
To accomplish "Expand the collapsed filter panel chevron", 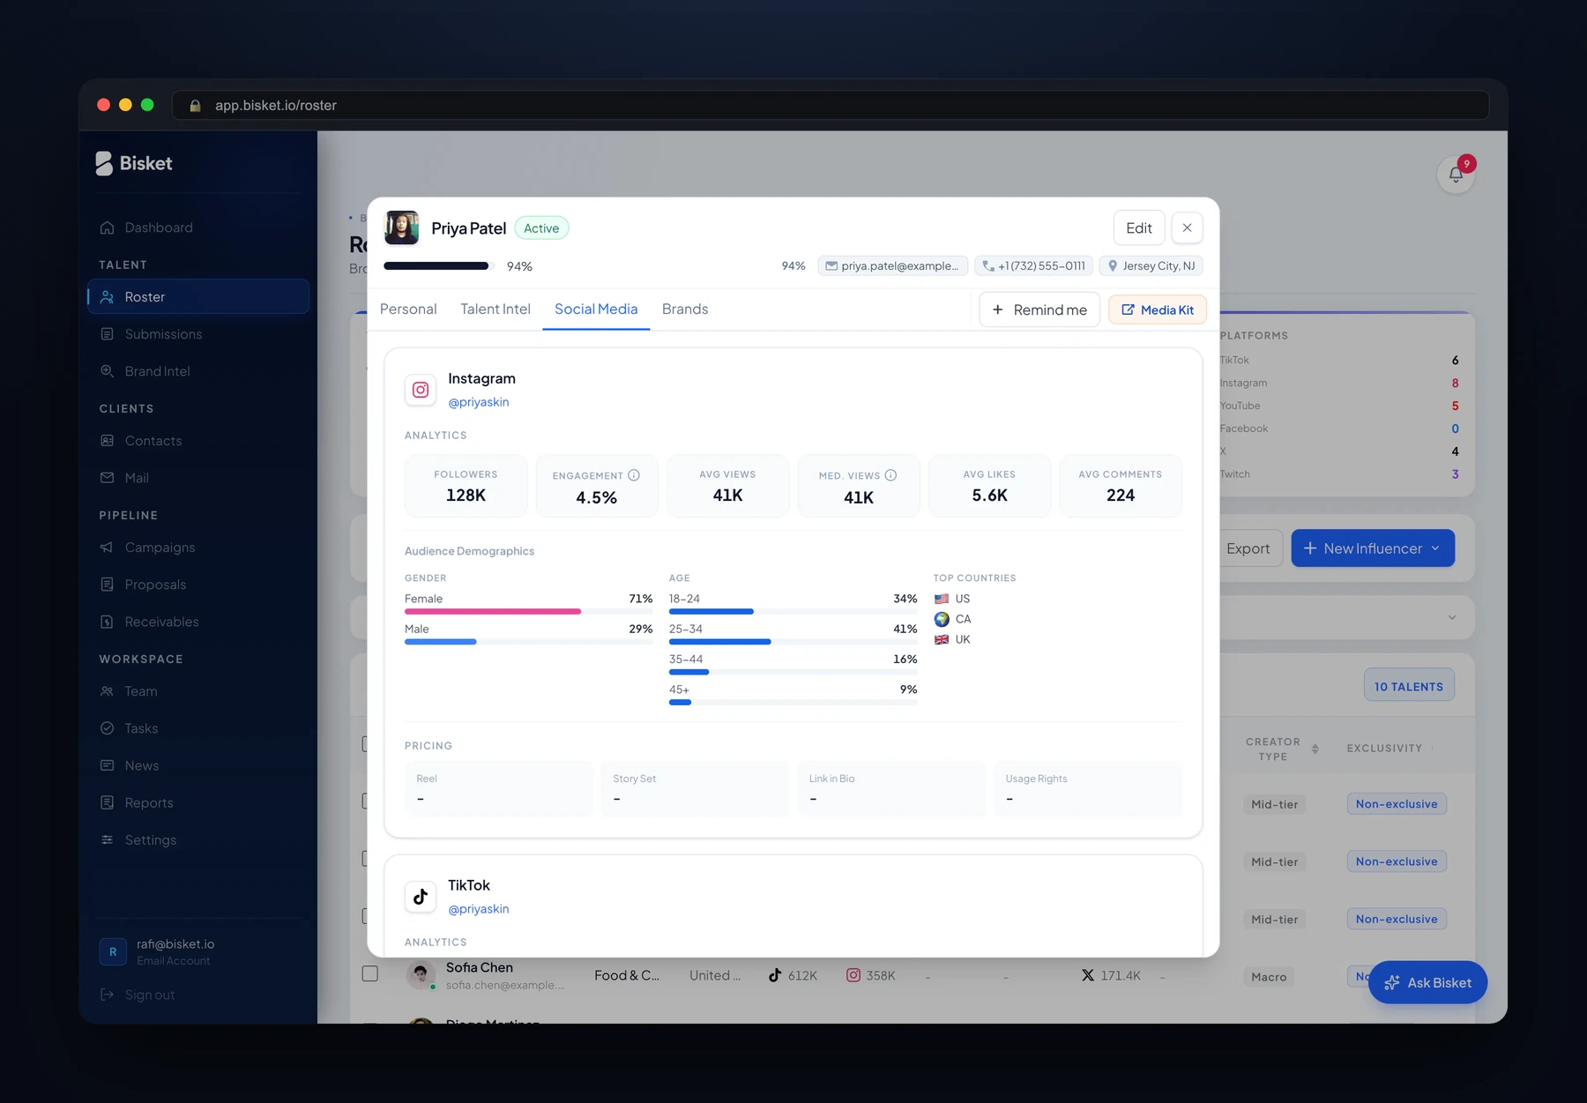I will 1452,617.
